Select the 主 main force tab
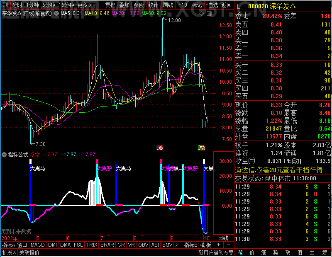The image size is (332, 257). (312, 252)
